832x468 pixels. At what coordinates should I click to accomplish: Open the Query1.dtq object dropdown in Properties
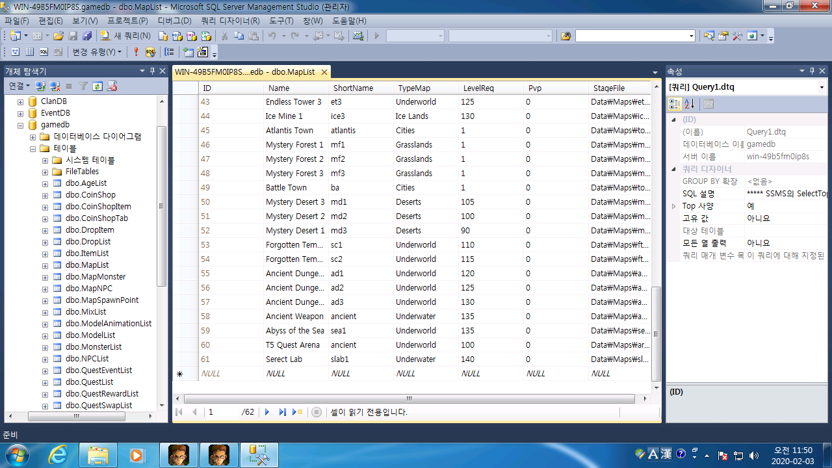822,87
